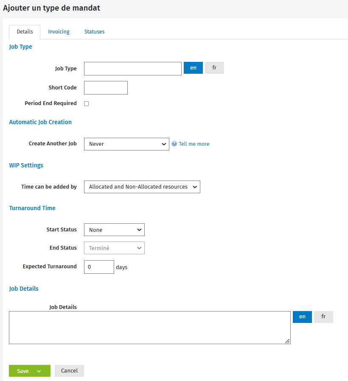Expand the Time can be added by dropdown
The width and height of the screenshot is (348, 381).
coord(142,187)
